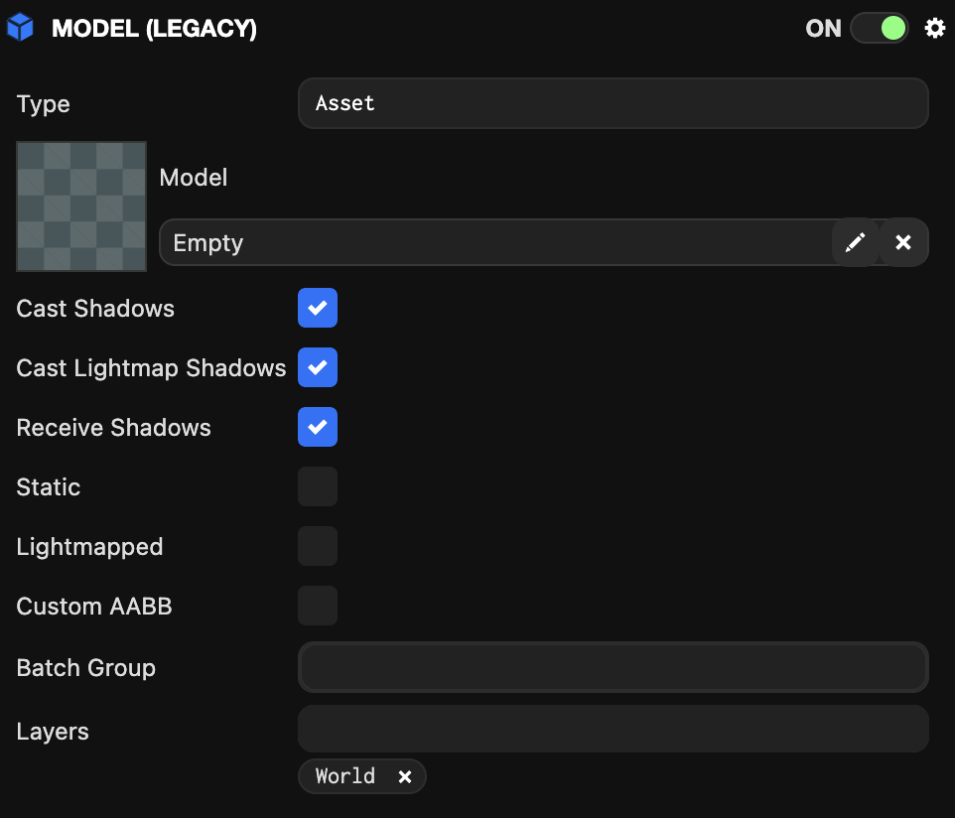The width and height of the screenshot is (955, 818).
Task: Click the blue cube Model component icon
Action: pyautogui.click(x=20, y=28)
